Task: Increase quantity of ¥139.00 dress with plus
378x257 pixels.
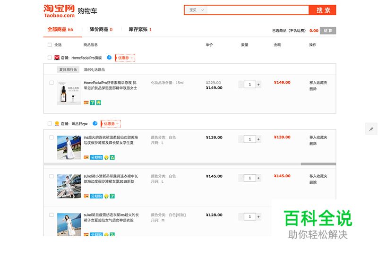Action: click(x=258, y=139)
